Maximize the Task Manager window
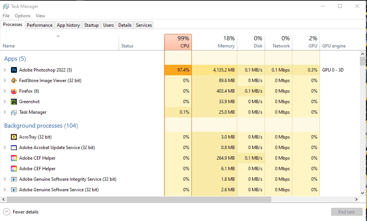The width and height of the screenshot is (367, 221). [x=340, y=6]
